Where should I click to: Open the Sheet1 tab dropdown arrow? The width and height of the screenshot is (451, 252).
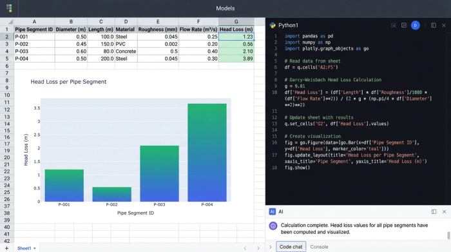(35, 248)
